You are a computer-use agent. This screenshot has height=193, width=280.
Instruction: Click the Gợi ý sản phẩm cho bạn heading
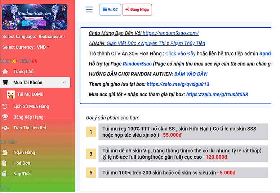112,118
